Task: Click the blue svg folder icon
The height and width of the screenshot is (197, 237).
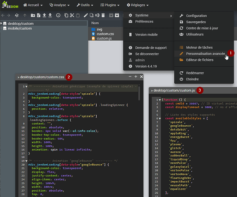Action: point(93,29)
